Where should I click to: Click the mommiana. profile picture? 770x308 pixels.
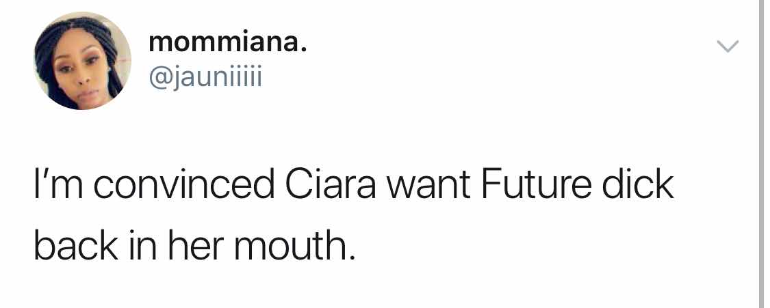(x=82, y=61)
